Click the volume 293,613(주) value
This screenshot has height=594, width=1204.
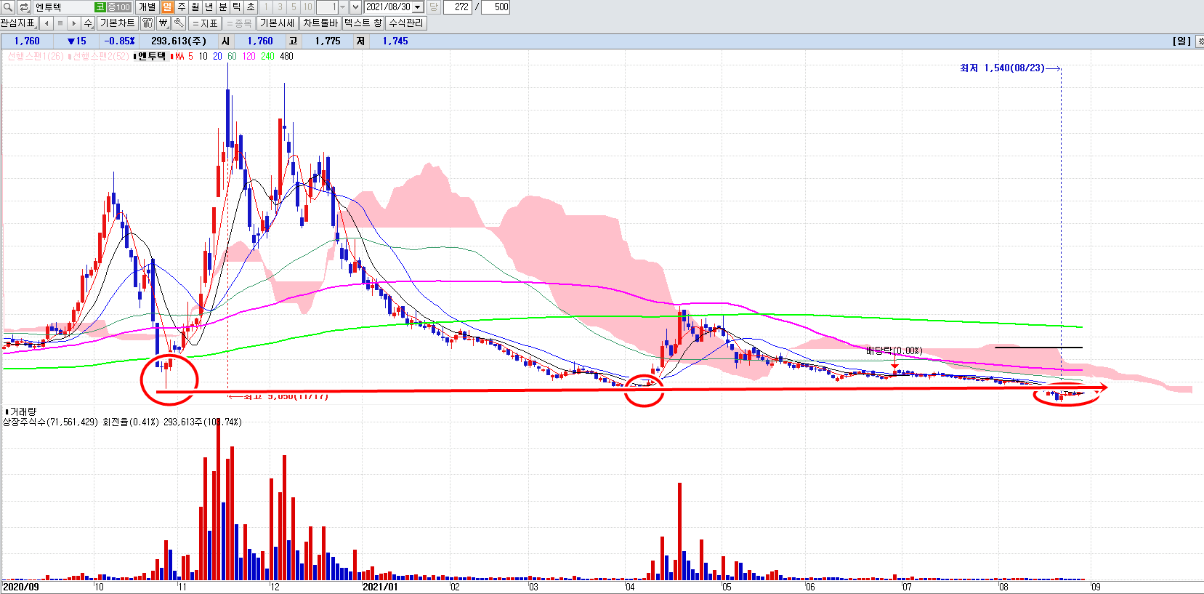click(x=179, y=41)
